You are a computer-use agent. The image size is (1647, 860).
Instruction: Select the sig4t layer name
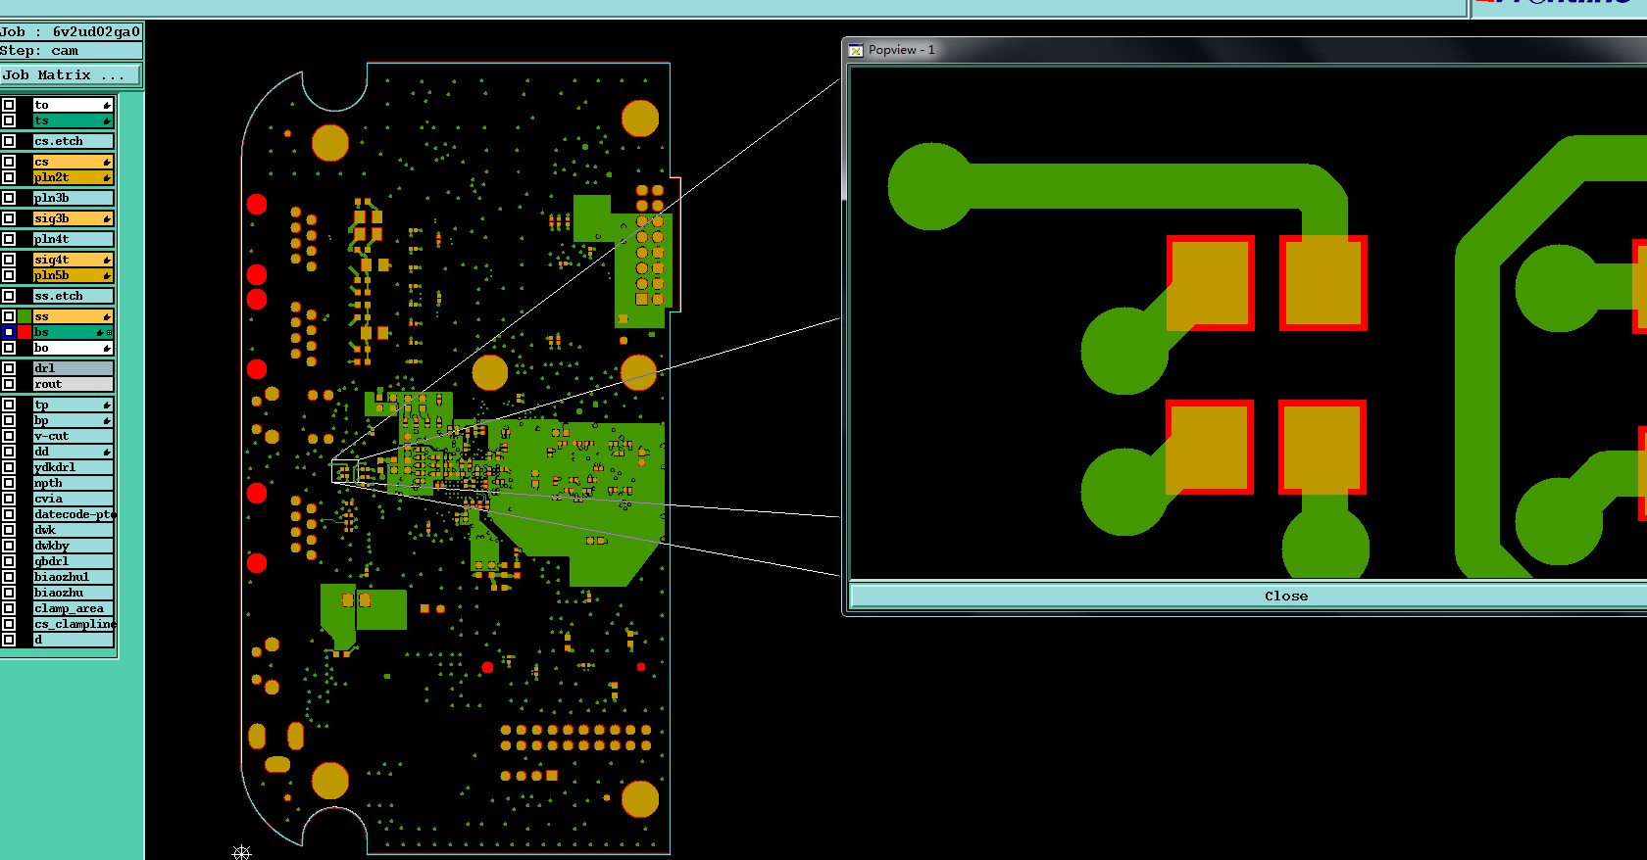point(74,260)
